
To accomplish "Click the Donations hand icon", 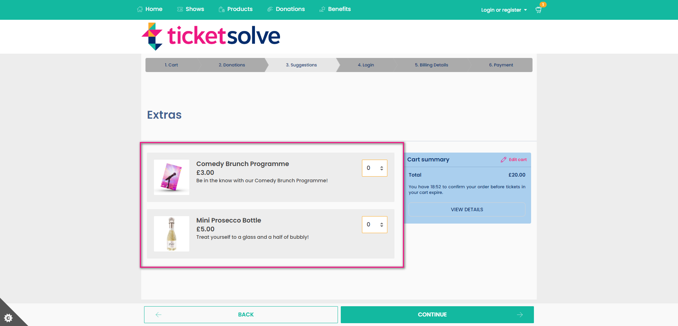I will 270,9.
